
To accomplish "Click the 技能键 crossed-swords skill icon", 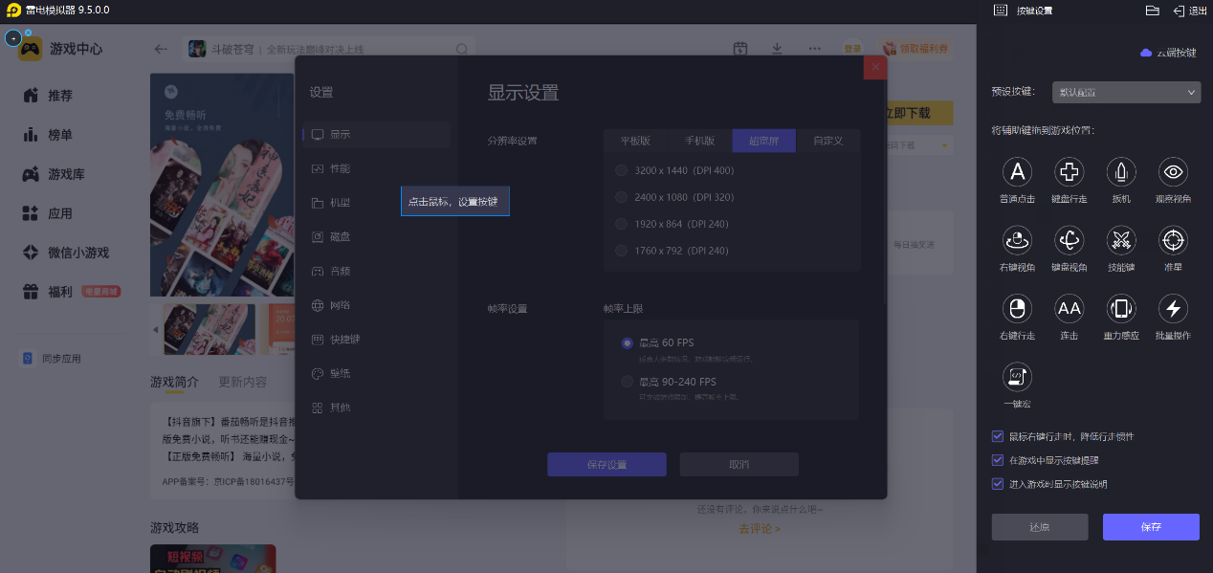I will [1120, 239].
